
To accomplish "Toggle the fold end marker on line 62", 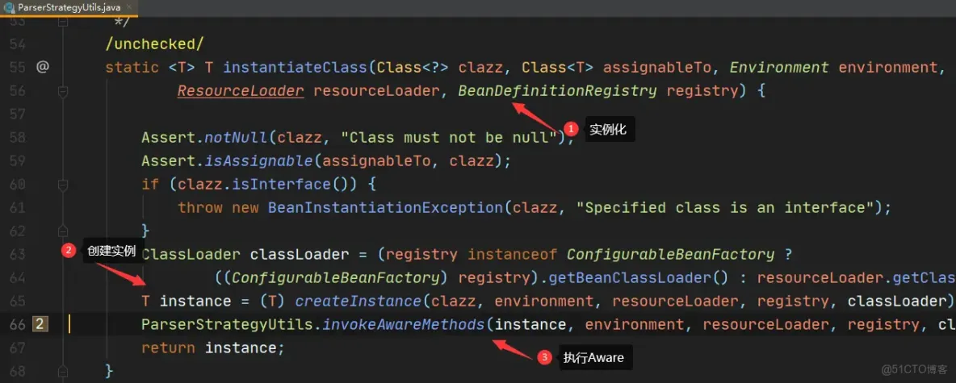I will [62, 231].
